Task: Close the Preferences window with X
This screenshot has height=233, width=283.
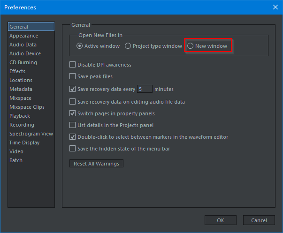Action: pyautogui.click(x=275, y=7)
